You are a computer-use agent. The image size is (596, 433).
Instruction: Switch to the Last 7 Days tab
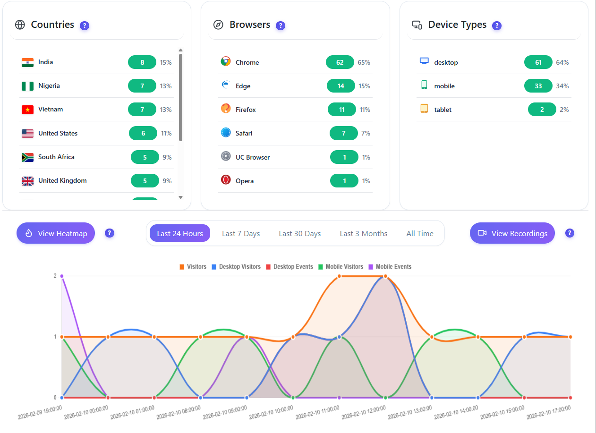click(x=241, y=233)
